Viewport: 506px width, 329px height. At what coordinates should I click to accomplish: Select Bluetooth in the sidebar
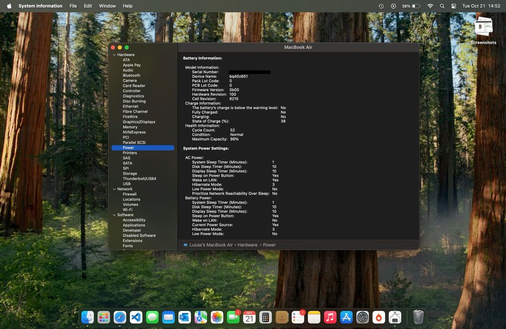[x=132, y=75]
